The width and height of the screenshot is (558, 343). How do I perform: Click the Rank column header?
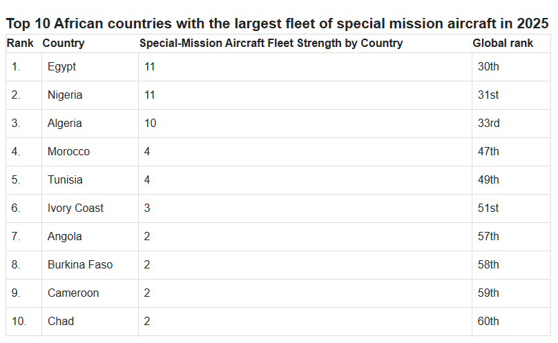click(21, 43)
